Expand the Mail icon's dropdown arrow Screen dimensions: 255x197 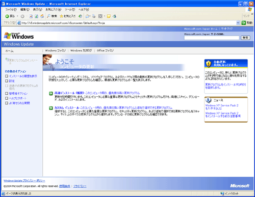90,16
